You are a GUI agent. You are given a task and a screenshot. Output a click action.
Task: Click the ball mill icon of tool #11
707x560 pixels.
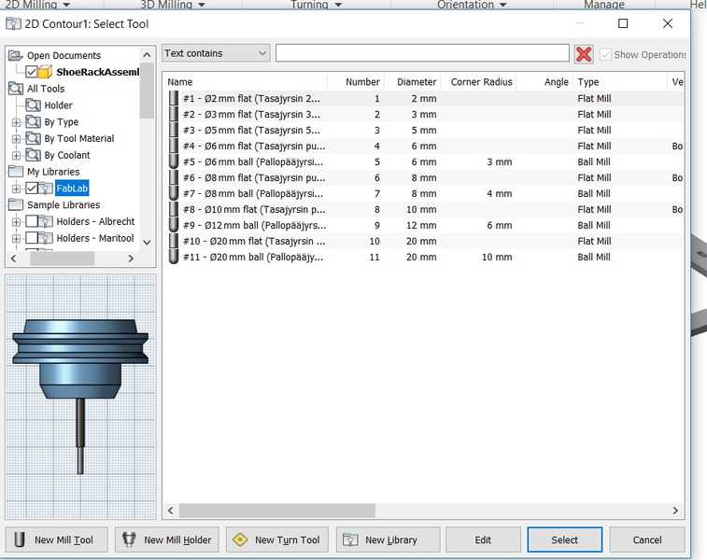click(174, 257)
